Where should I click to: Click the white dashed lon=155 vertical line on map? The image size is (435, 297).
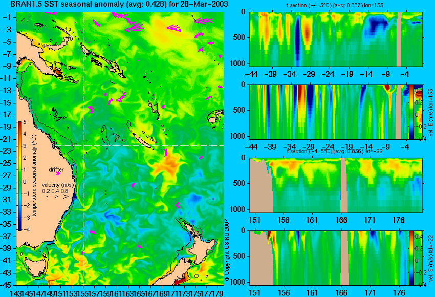pyautogui.click(x=83, y=148)
